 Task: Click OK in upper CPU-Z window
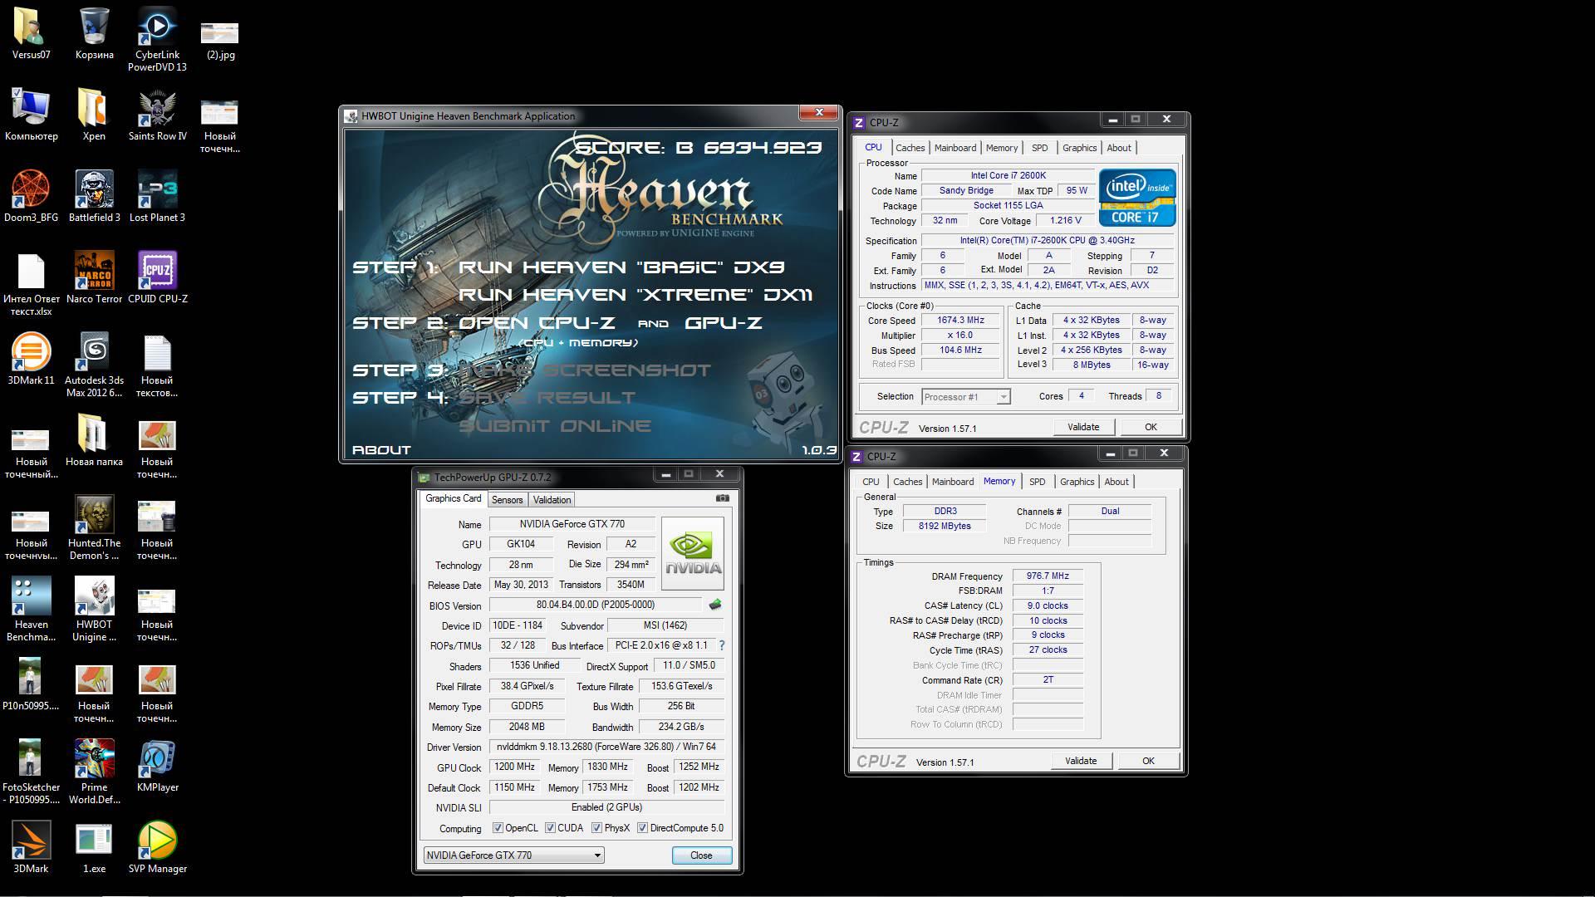pos(1151,427)
